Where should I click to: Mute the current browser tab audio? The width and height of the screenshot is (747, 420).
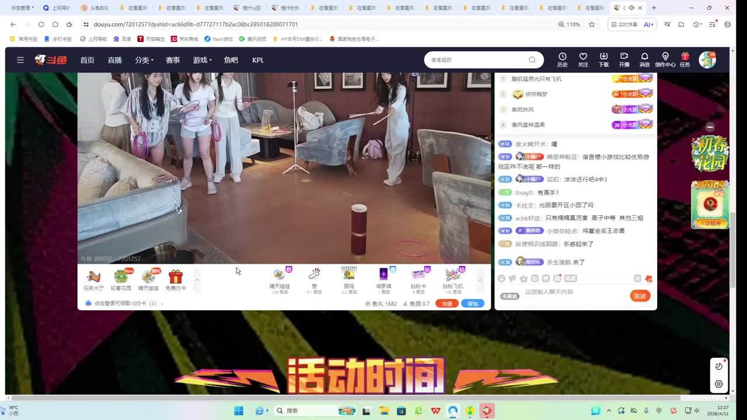tap(631, 8)
